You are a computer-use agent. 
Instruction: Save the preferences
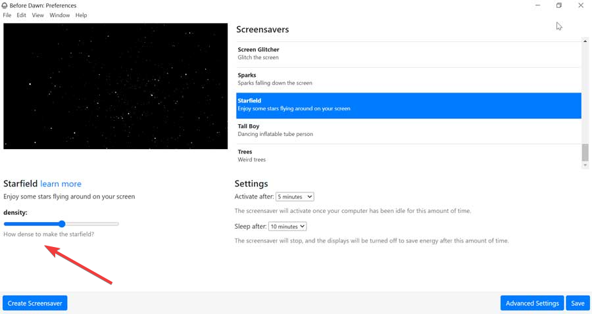tap(578, 303)
